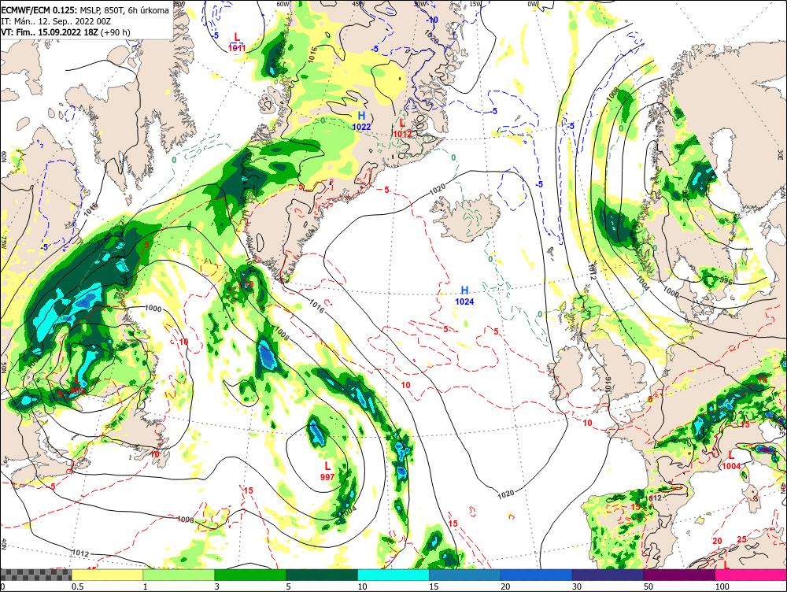The image size is (787, 592).
Task: Select the legend tick label '0.5'
Action: point(77,586)
